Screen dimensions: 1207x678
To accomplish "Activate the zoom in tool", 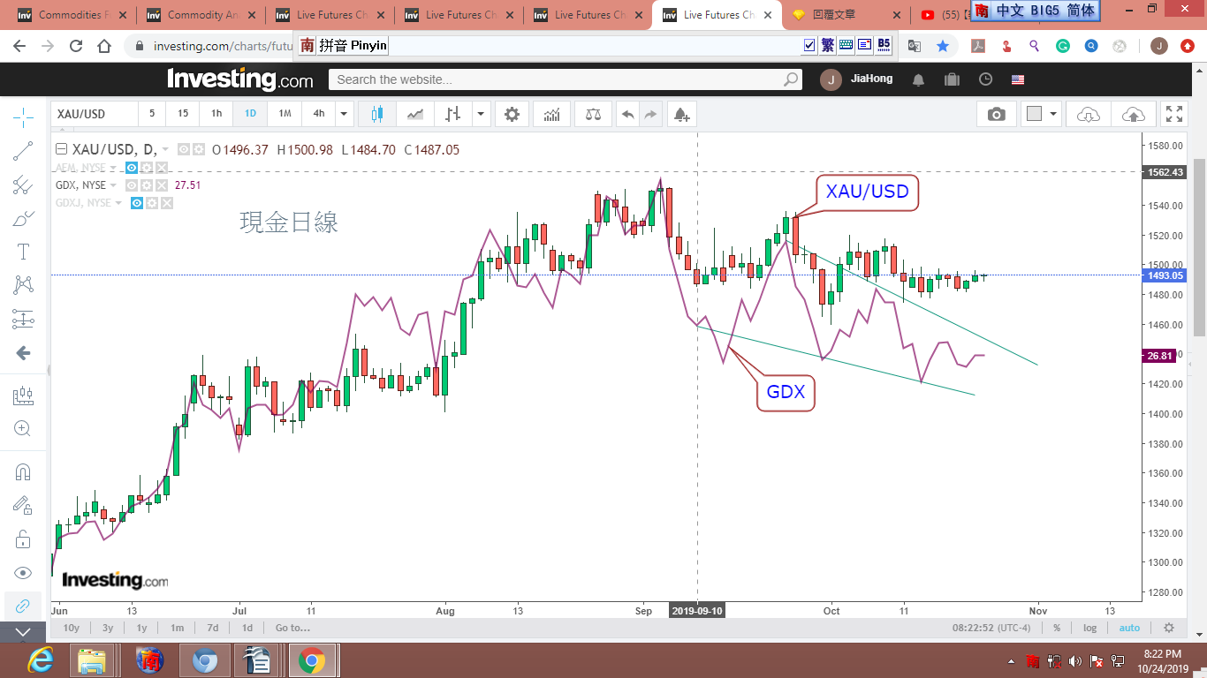I will point(23,429).
